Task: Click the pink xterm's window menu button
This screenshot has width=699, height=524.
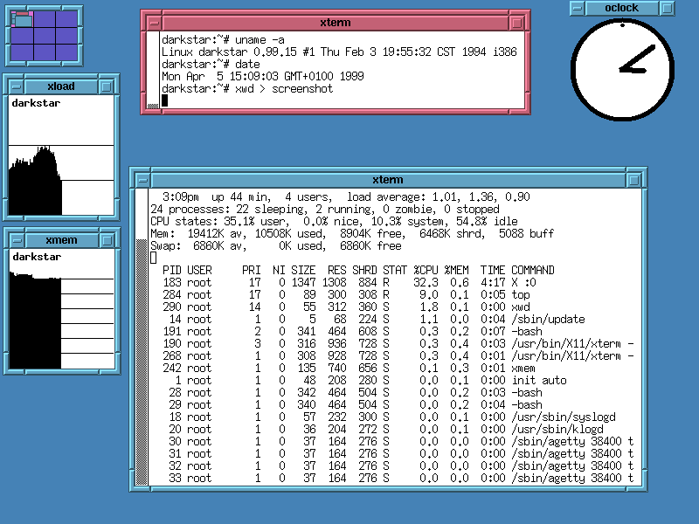Action: click(x=153, y=23)
